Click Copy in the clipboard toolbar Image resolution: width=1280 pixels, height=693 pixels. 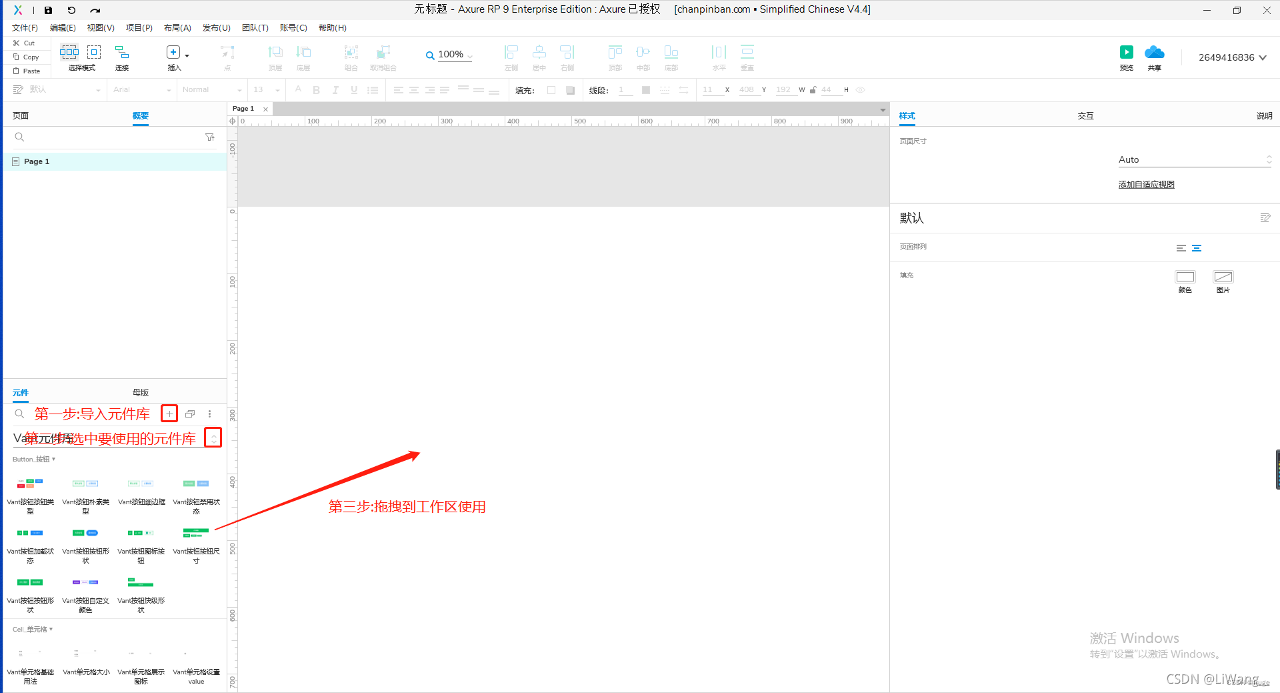pos(26,57)
